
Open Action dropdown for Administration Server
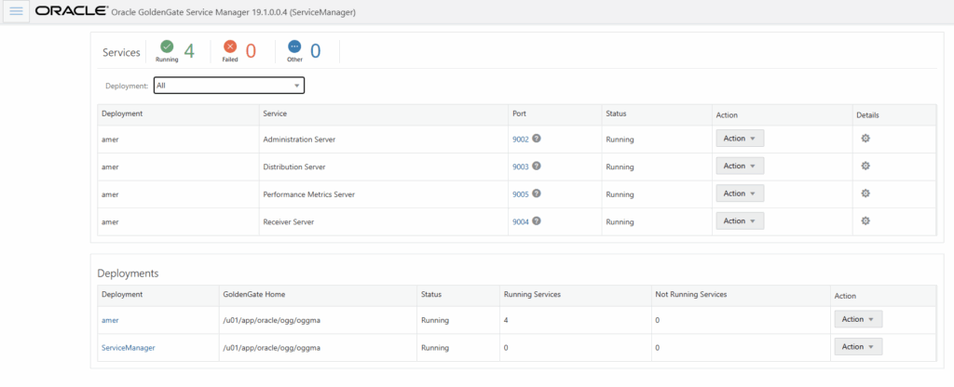(740, 139)
